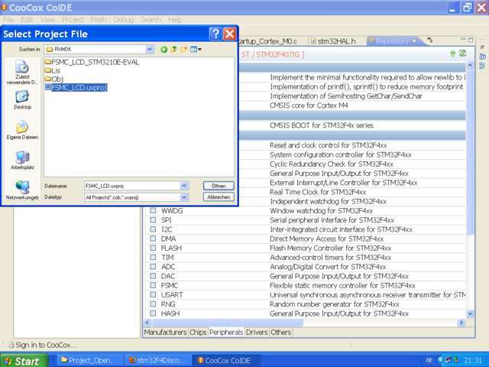
Task: Click green up arrow in Repository view
Action: click(x=452, y=54)
